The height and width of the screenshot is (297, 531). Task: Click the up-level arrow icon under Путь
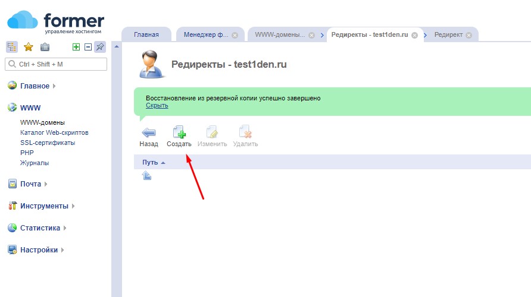pyautogui.click(x=146, y=176)
